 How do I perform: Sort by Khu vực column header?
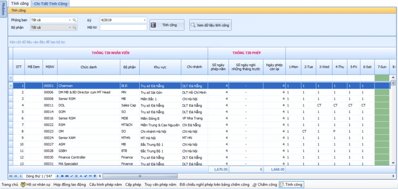(x=160, y=67)
